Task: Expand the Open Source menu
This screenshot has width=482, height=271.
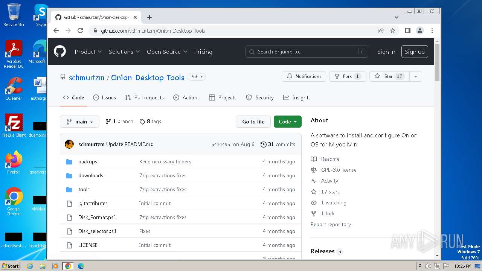Action: pos(167,52)
